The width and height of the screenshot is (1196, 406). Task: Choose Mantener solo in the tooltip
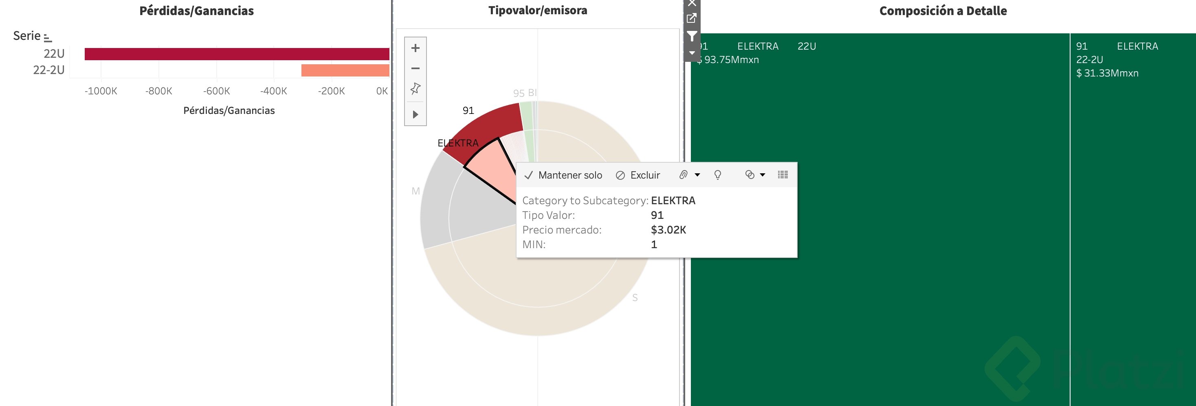point(563,175)
